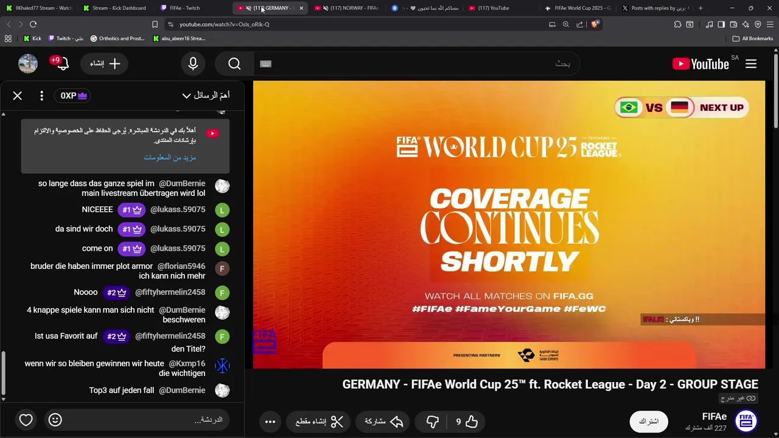Open the on-screen keyboard icon in search
This screenshot has height=438, width=779.
pyautogui.click(x=266, y=64)
